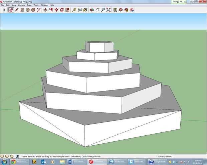Activate the Zoom magnifier tool
The height and width of the screenshot is (165, 207).
[x=103, y=10]
